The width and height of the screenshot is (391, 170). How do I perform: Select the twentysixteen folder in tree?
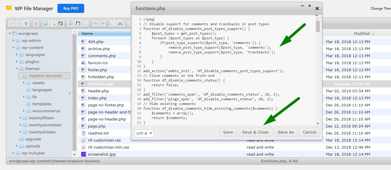click(42, 132)
